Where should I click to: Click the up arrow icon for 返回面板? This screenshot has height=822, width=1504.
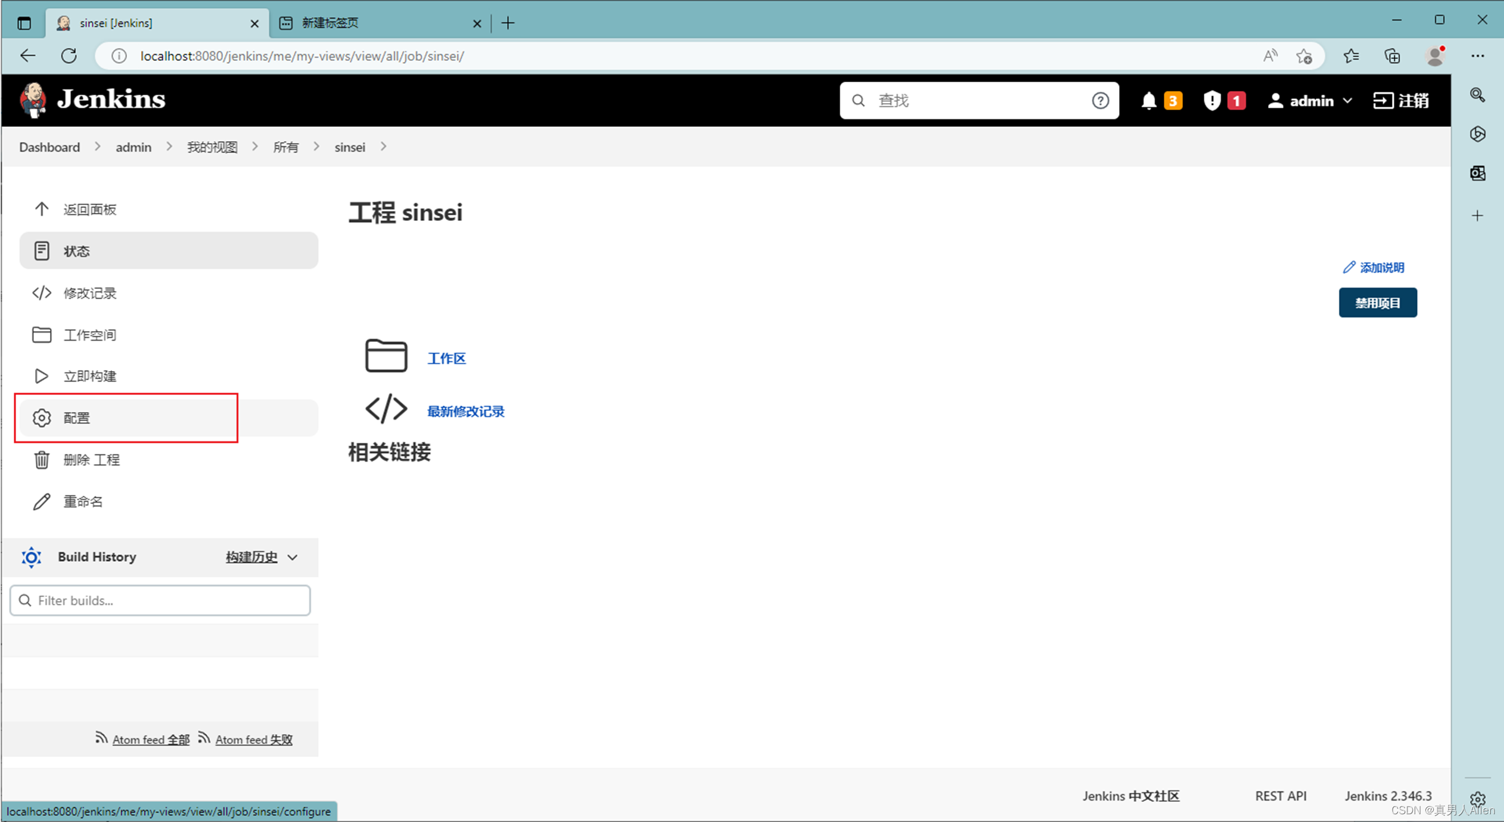coord(42,209)
